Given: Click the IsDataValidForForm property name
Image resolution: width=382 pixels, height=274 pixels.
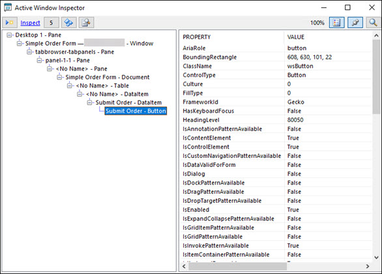Looking at the screenshot, I should coord(209,165).
